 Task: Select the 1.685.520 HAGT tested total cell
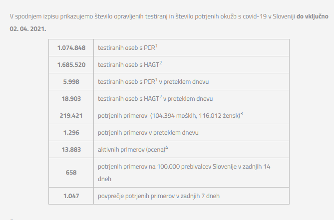pyautogui.click(x=71, y=65)
